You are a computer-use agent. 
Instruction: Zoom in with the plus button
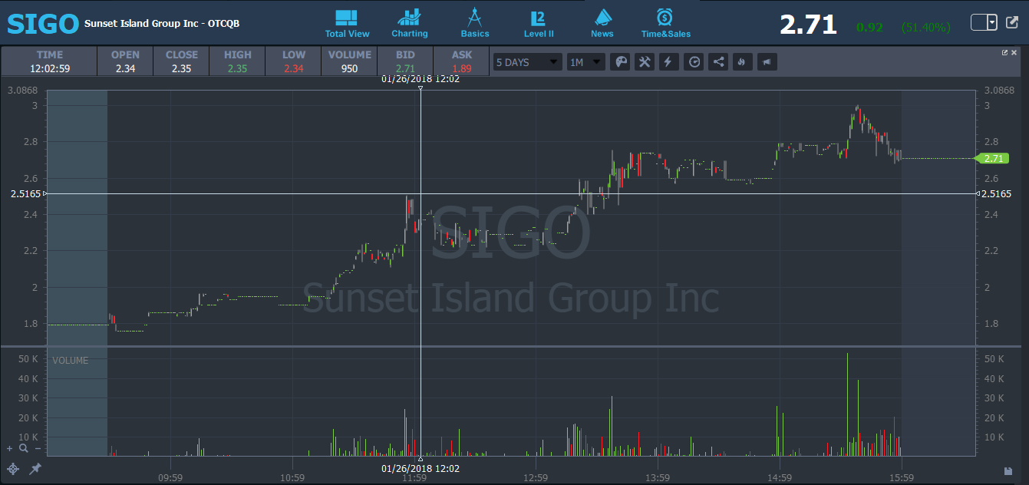(9, 448)
